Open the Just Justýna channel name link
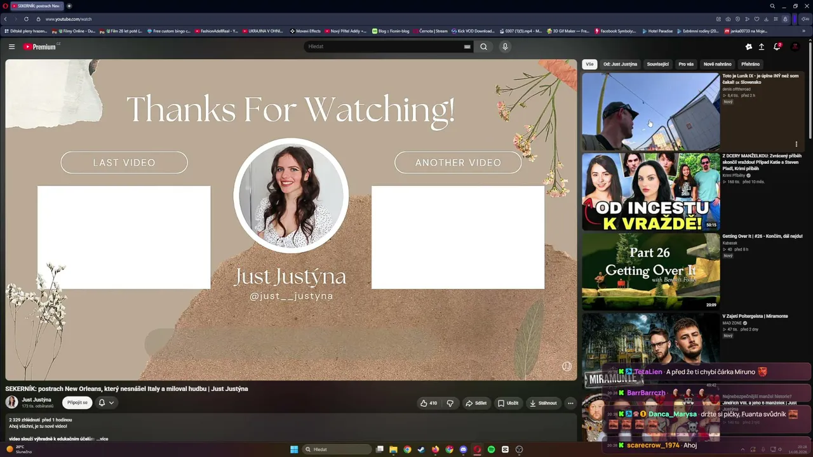Screen dimensions: 813x457 click(36, 400)
